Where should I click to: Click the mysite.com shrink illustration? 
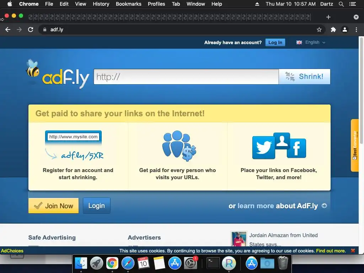(74, 145)
